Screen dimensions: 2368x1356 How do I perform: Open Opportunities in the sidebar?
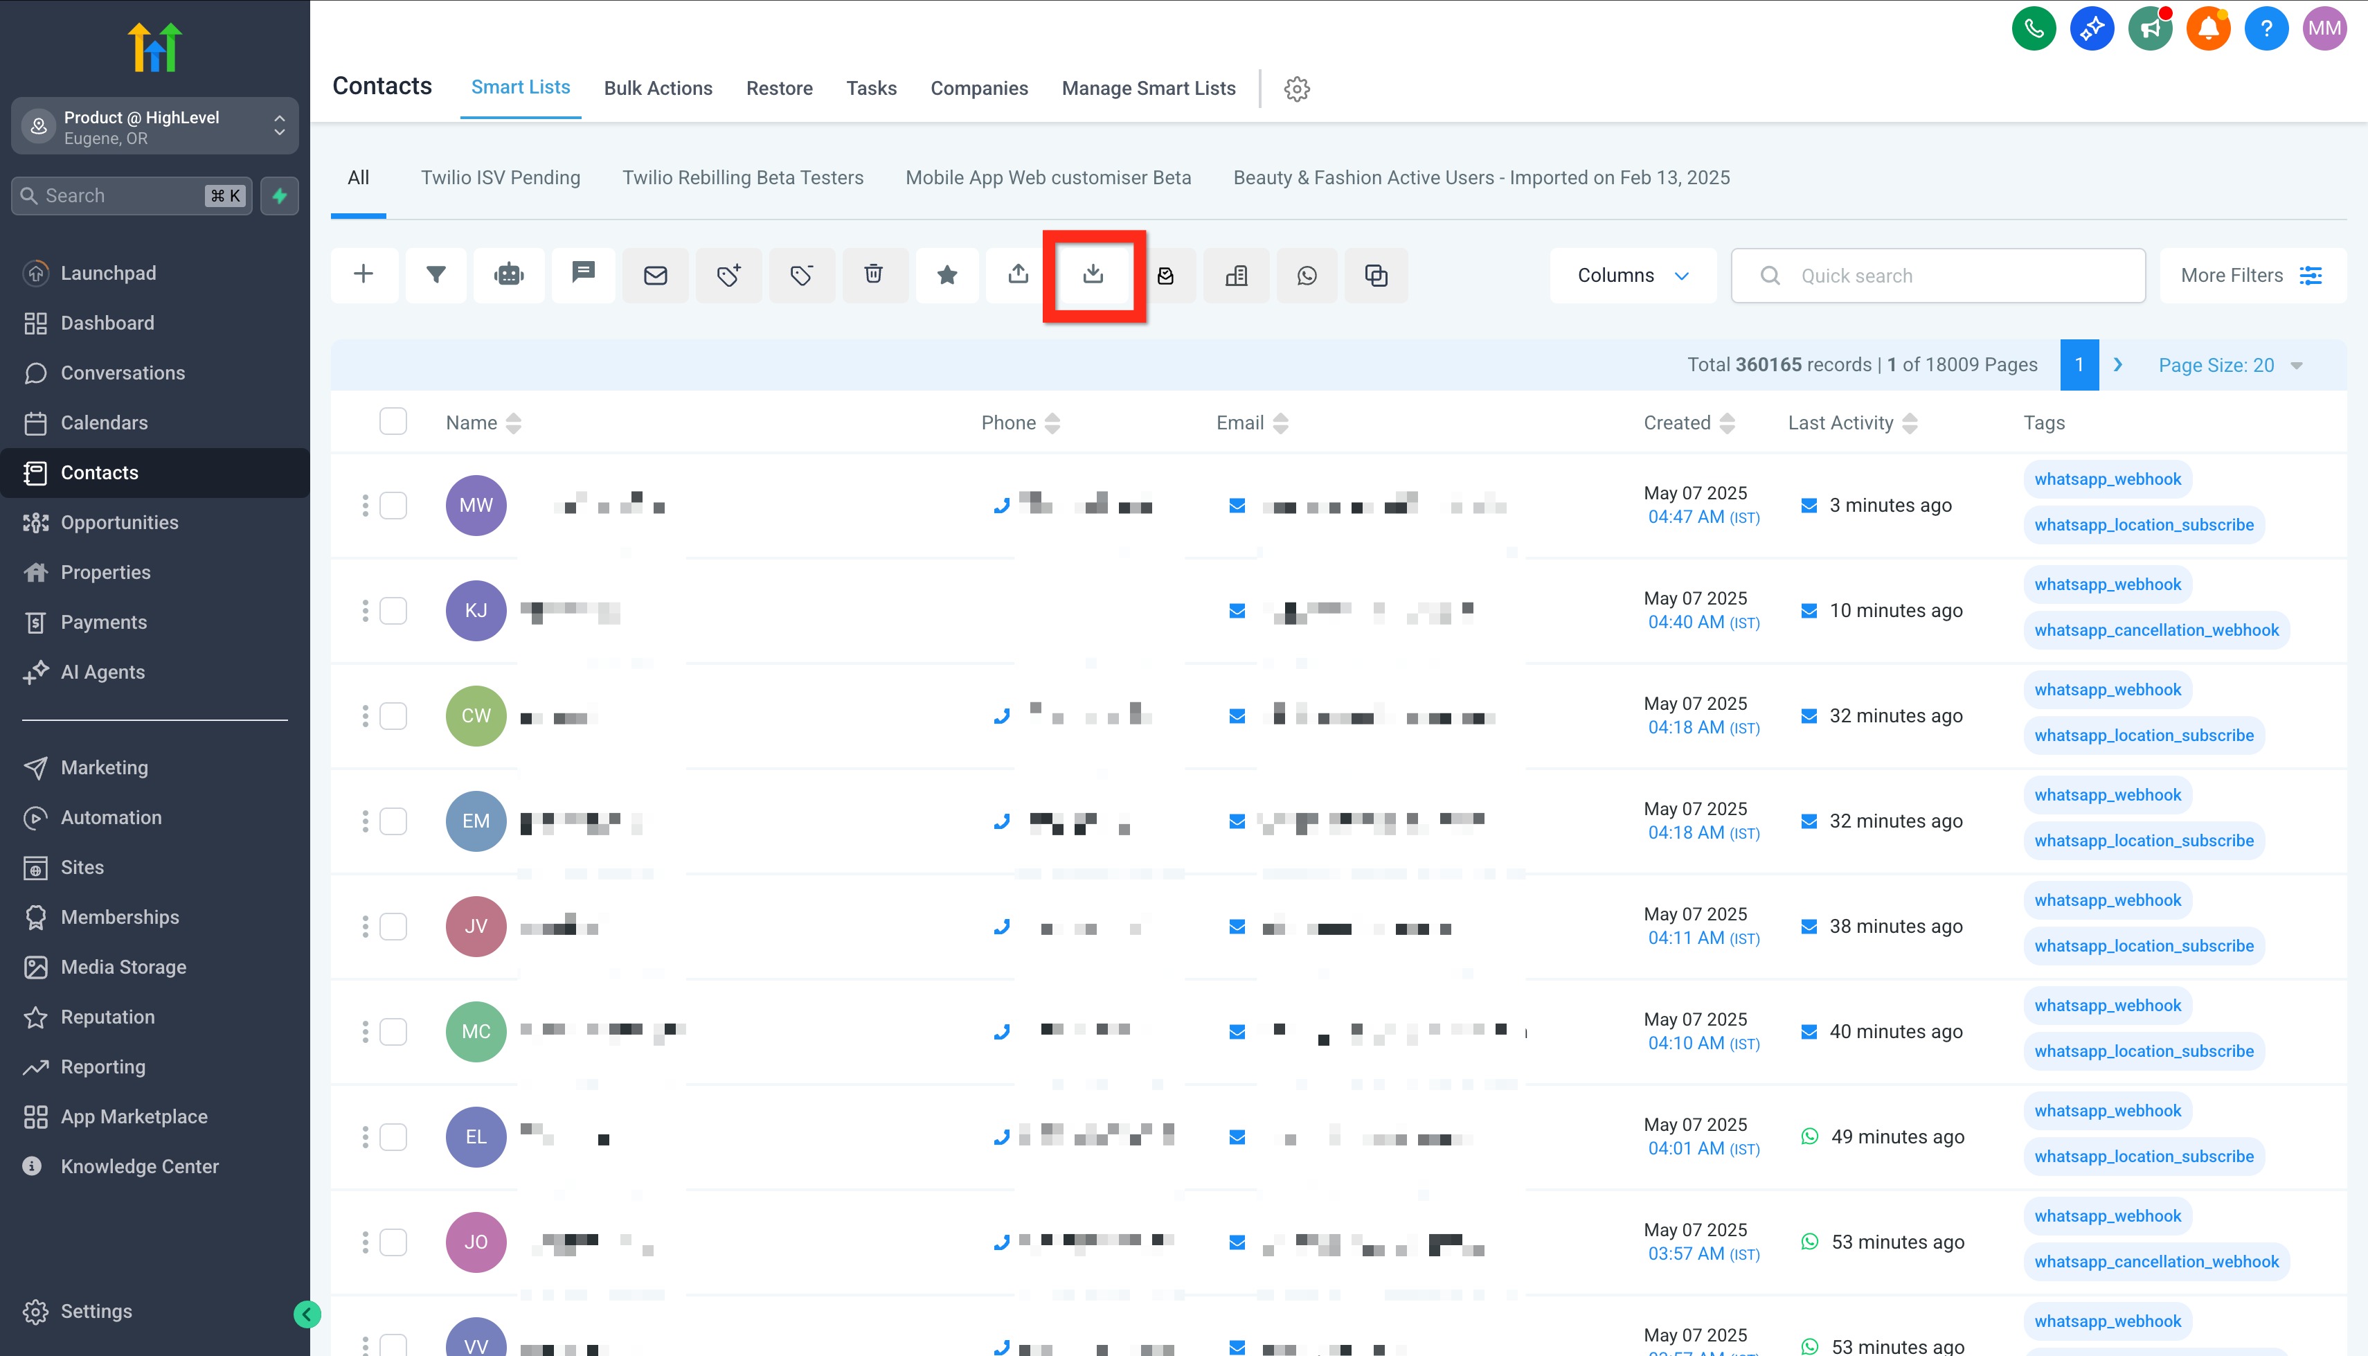click(119, 522)
